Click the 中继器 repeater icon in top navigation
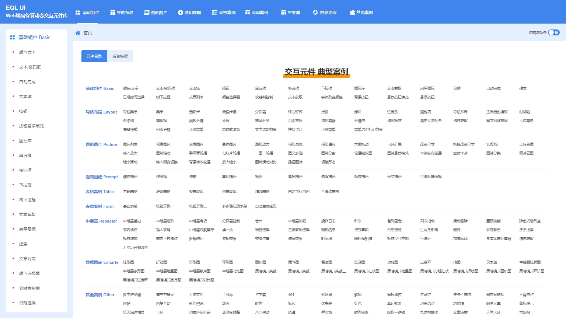The height and width of the screenshot is (318, 566). [x=283, y=13]
